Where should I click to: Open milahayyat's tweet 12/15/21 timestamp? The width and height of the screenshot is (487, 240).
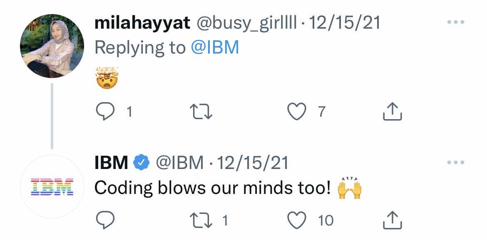click(x=345, y=23)
